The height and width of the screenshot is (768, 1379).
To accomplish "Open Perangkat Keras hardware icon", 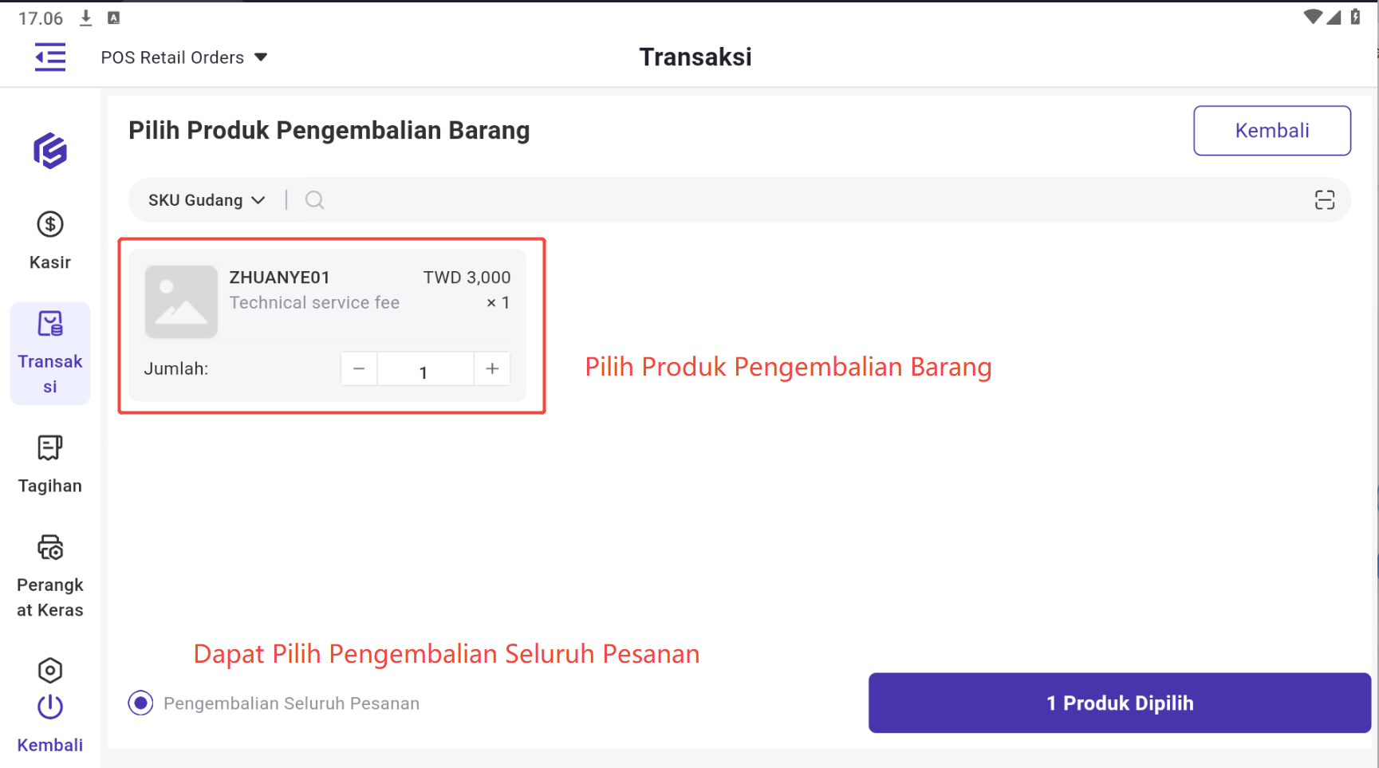I will [x=50, y=548].
